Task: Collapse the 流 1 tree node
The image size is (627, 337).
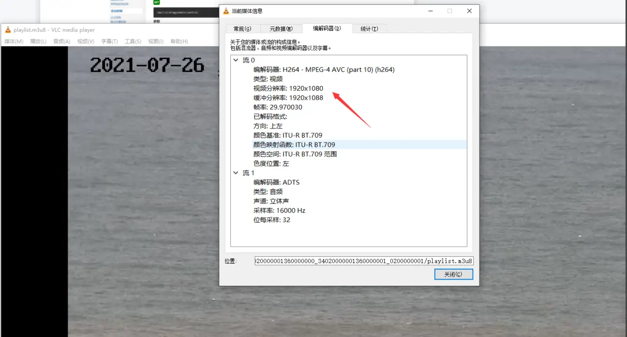Action: [236, 173]
